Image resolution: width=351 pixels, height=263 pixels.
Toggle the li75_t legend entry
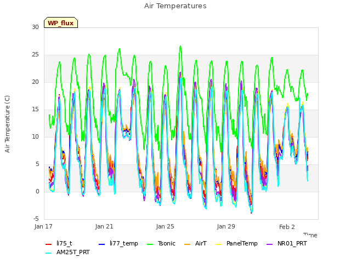59,243
